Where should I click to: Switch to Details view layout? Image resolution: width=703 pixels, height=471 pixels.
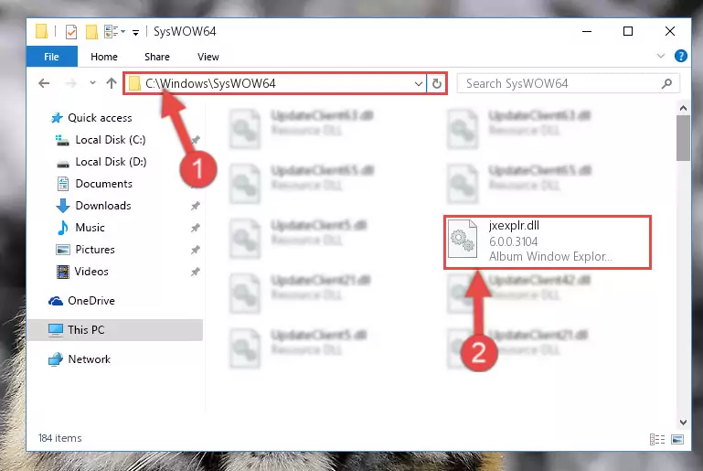(x=656, y=440)
